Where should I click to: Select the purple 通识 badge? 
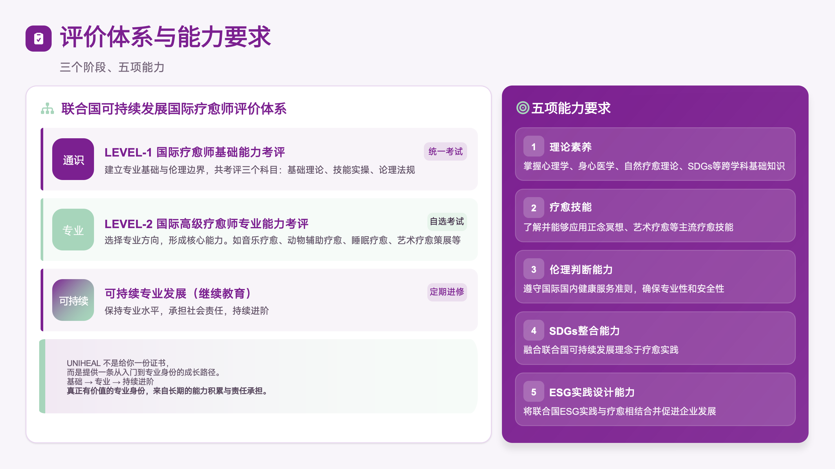73,159
